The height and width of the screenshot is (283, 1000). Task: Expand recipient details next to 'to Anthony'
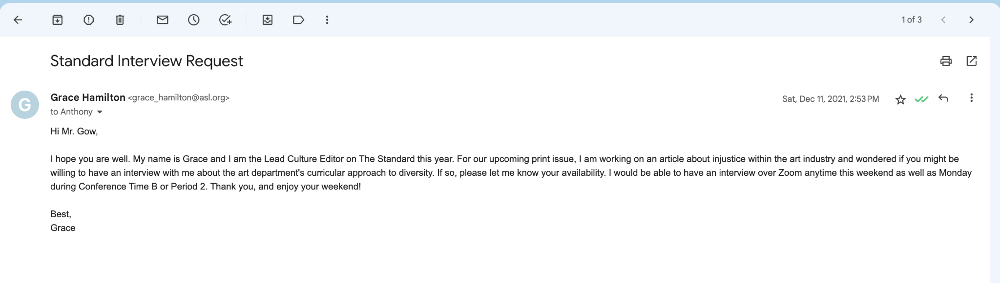100,112
